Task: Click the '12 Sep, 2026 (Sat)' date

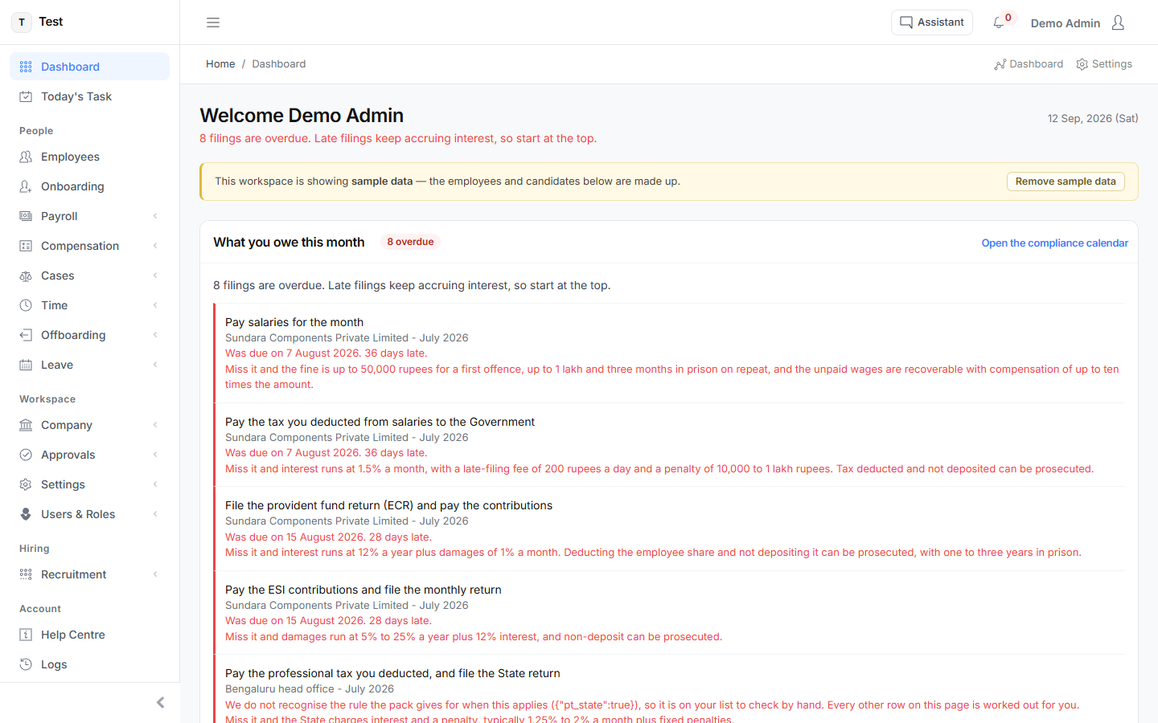Action: point(1093,118)
